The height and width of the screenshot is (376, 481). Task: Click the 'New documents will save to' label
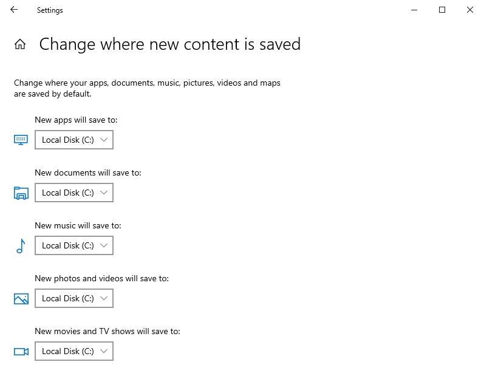pyautogui.click(x=87, y=173)
